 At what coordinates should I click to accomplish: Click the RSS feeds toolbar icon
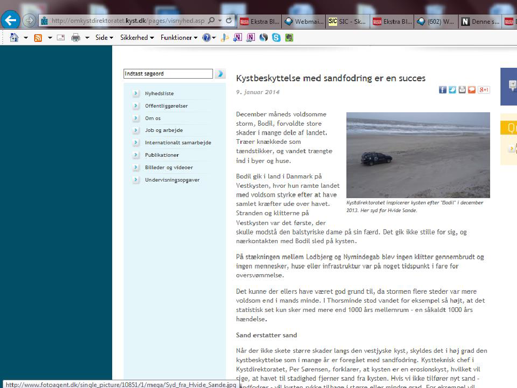click(38, 37)
